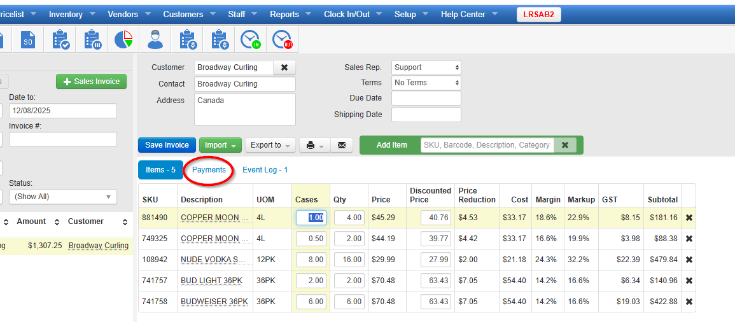
Task: Click the clipboard with checkmark toolbar icon
Action: tap(61, 39)
